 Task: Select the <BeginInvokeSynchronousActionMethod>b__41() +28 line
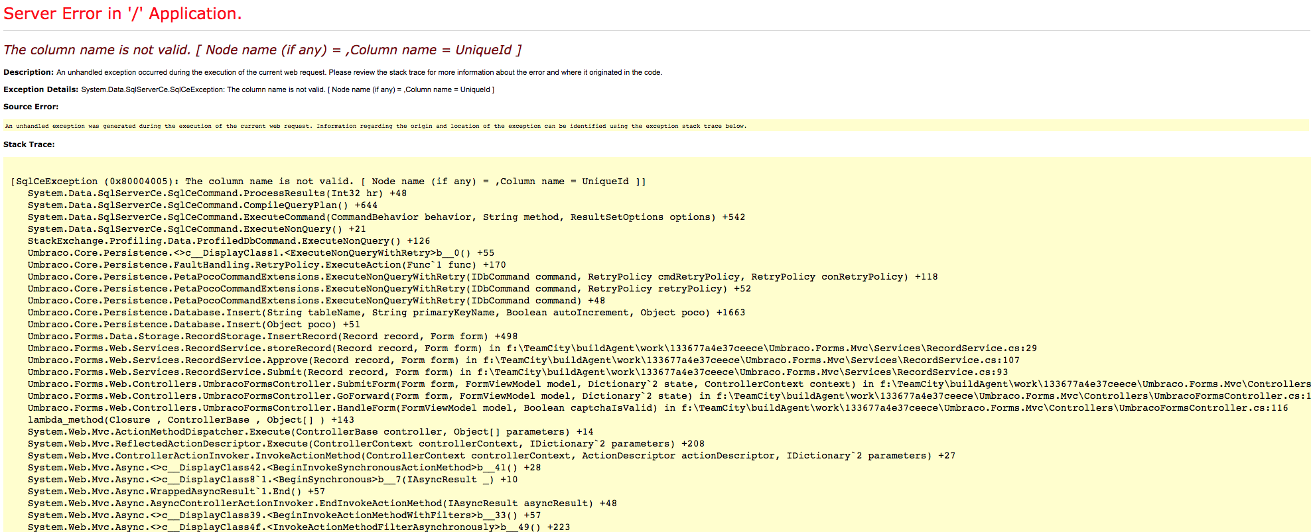pos(284,468)
